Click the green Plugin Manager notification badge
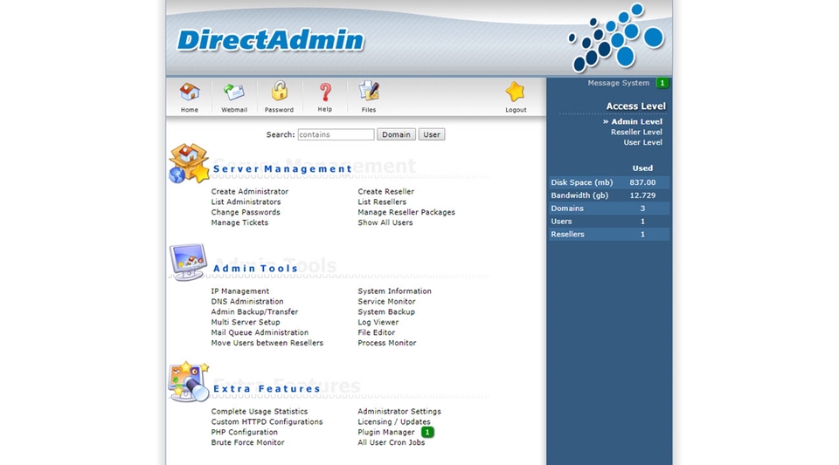 (427, 432)
